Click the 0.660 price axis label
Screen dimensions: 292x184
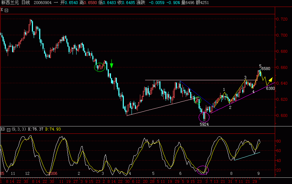(x=282, y=67)
